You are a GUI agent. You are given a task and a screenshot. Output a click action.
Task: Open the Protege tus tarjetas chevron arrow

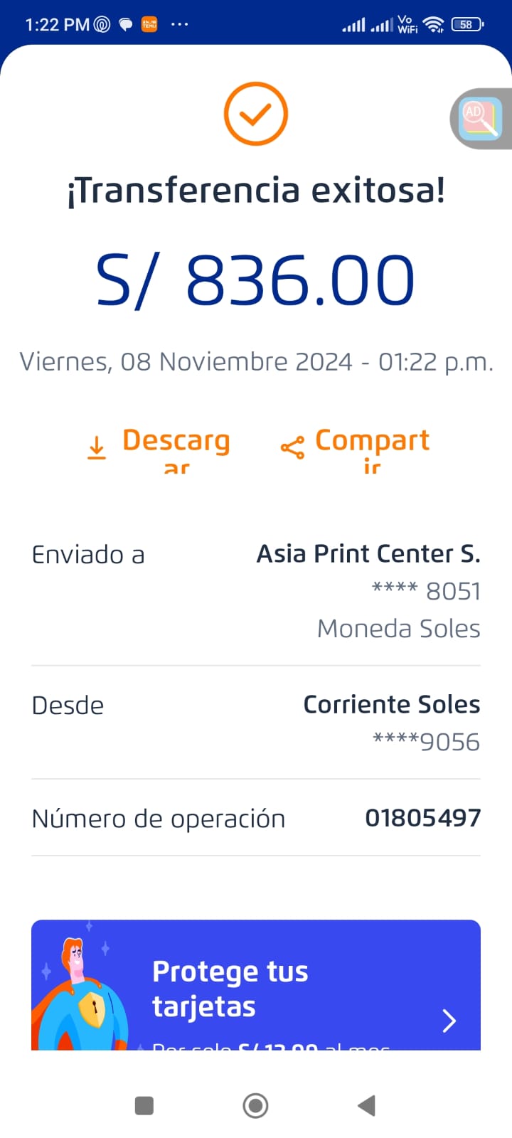click(x=449, y=1021)
